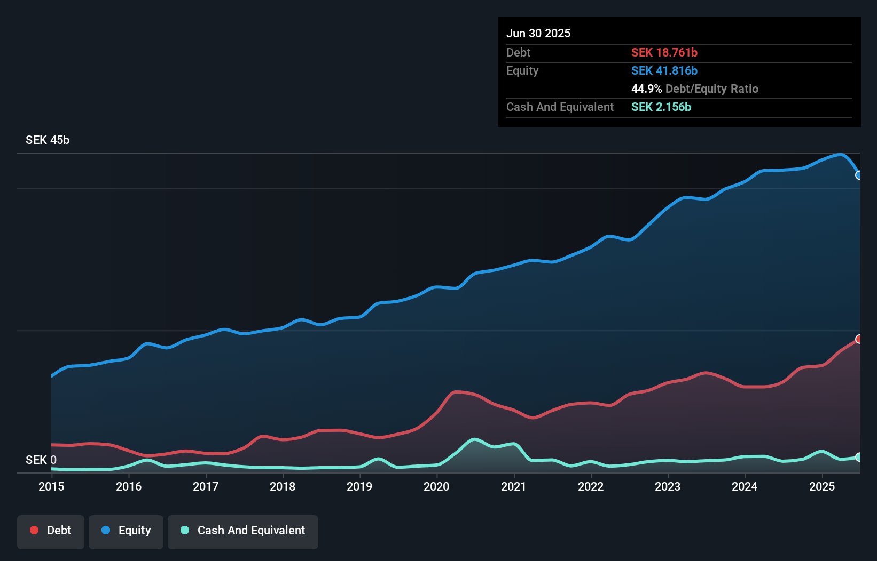The height and width of the screenshot is (561, 877).
Task: Click the SEK 2.156b teal cash value
Action: [661, 107]
